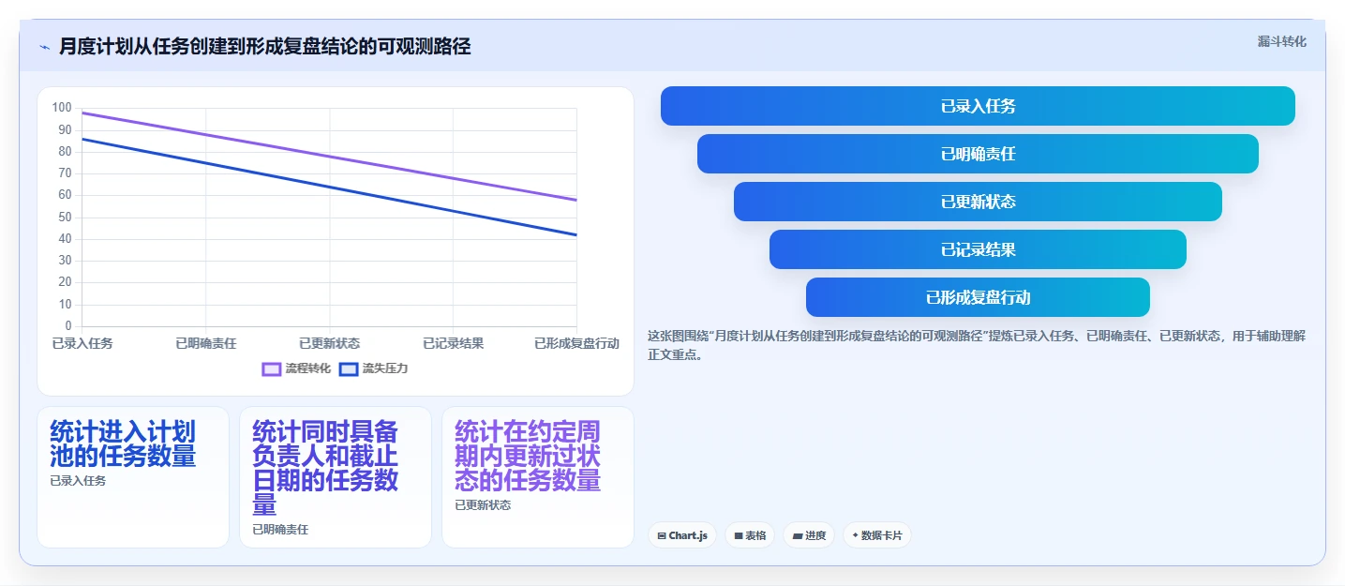Click the 表格 tag chip
The height and width of the screenshot is (586, 1345).
point(750,535)
